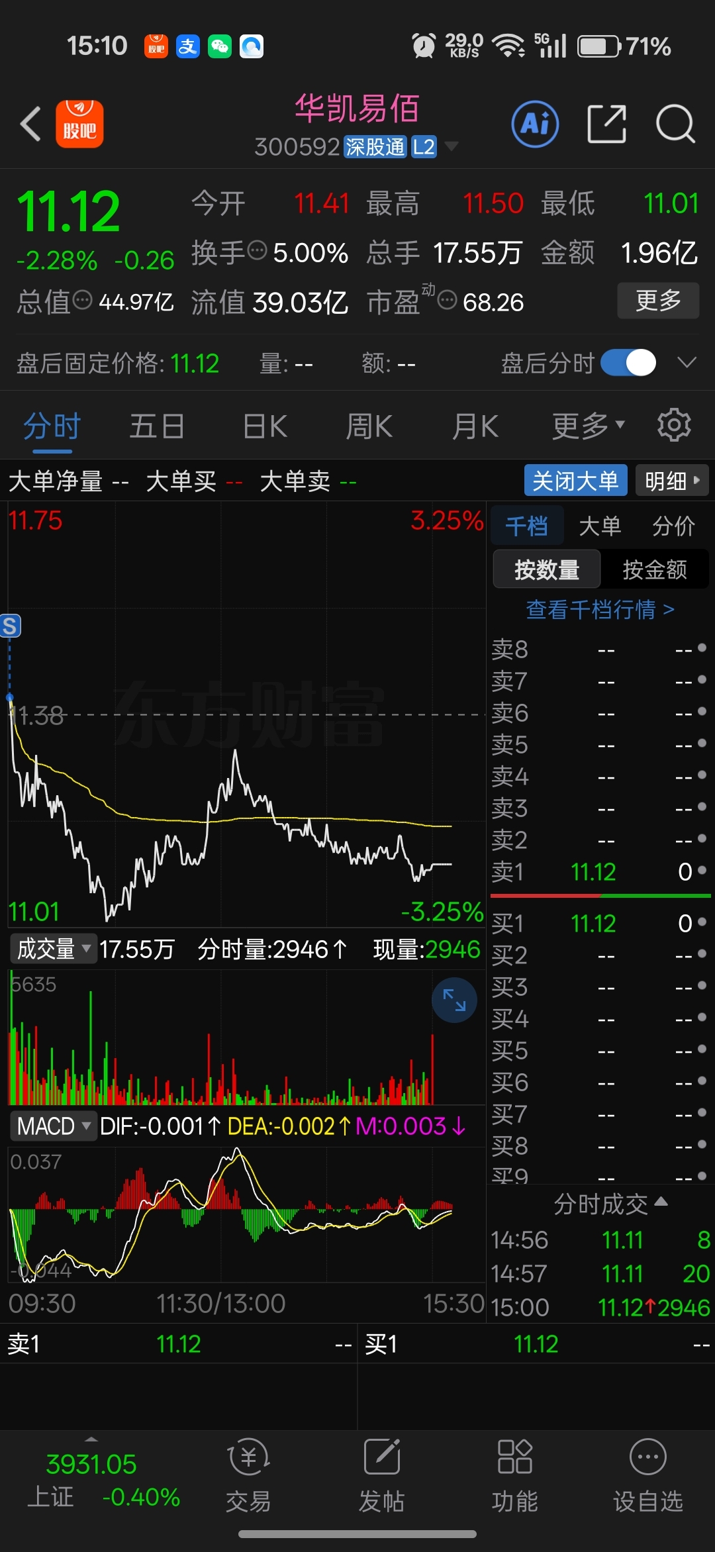
Task: Tap current price 11.12
Action: coord(69,211)
